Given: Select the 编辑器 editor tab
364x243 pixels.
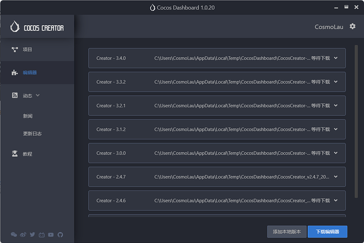Looking at the screenshot, I should (37, 73).
